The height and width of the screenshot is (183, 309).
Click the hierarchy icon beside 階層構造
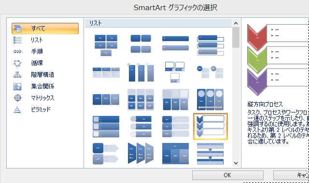(17, 75)
